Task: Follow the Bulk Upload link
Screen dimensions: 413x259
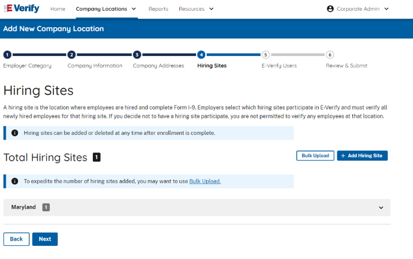Action: click(x=205, y=181)
